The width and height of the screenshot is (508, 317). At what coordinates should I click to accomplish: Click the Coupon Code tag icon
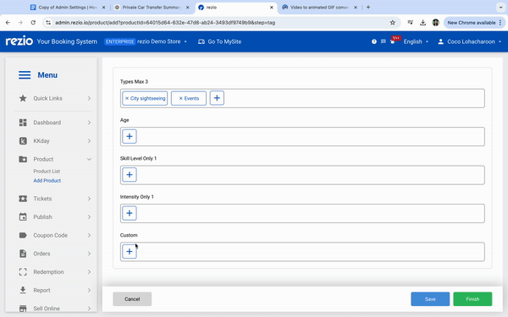click(x=23, y=235)
